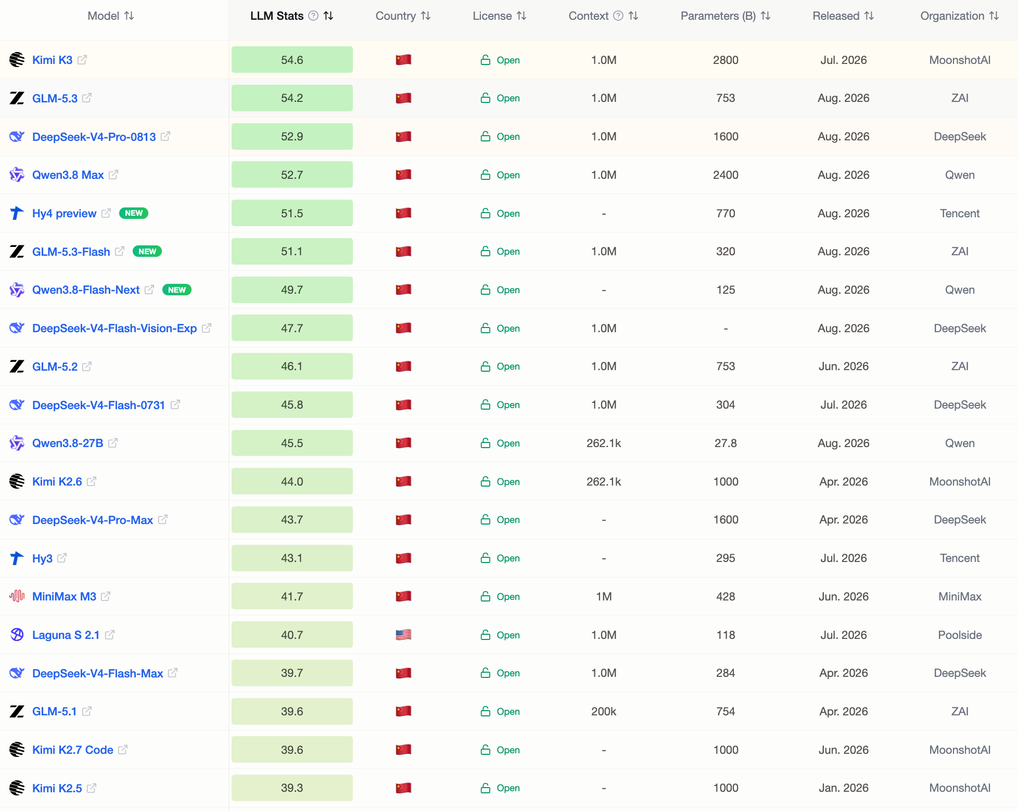This screenshot has height=811, width=1018.
Task: Open external link icon beside MiniMax M3
Action: pos(106,596)
